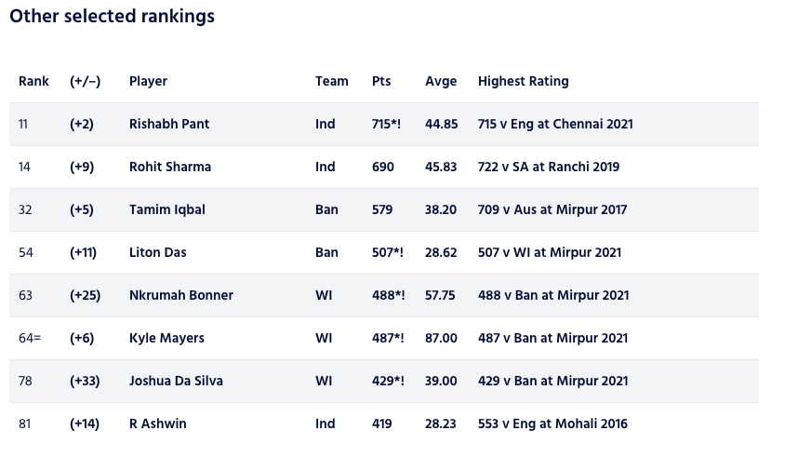Select the Avge column header

(x=441, y=81)
